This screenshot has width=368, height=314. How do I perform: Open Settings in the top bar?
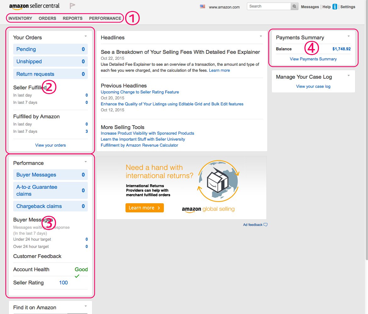tap(348, 7)
